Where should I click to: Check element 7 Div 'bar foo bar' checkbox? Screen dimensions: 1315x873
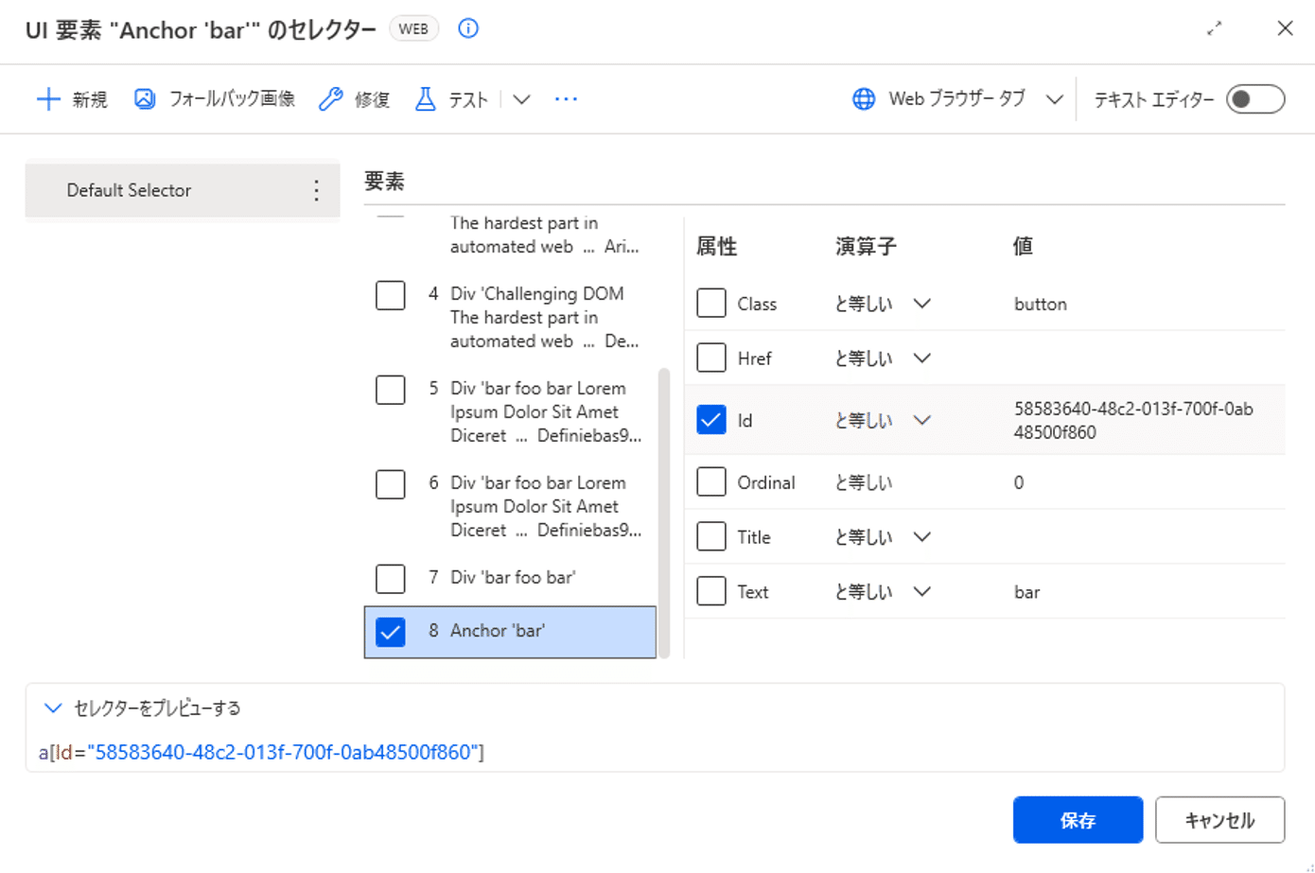pos(391,579)
